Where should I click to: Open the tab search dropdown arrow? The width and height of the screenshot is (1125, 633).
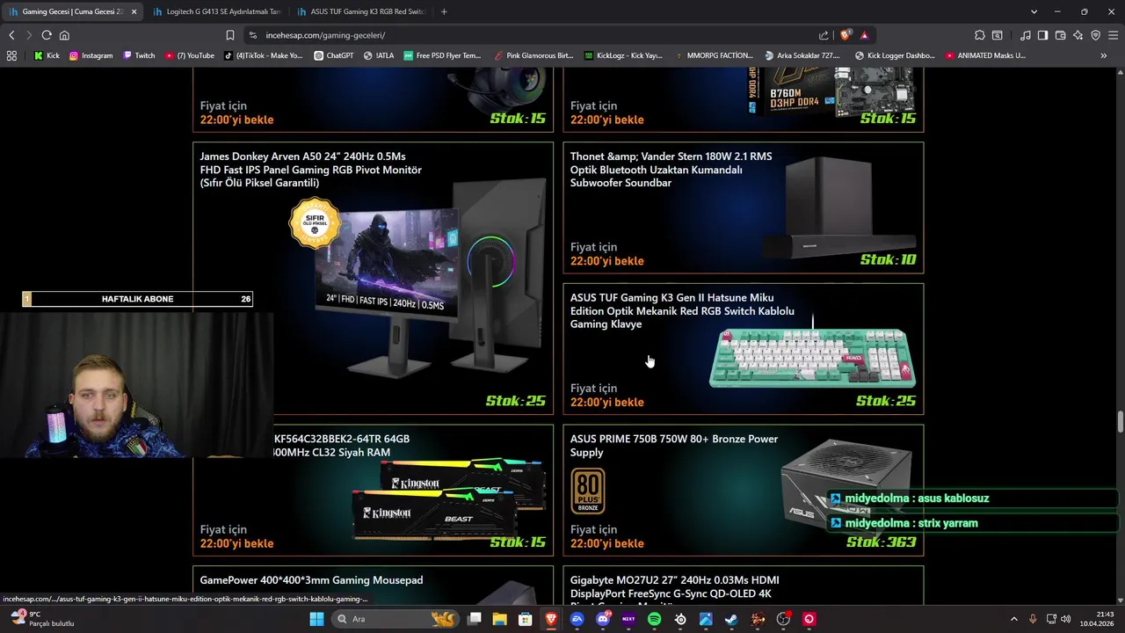(1034, 11)
